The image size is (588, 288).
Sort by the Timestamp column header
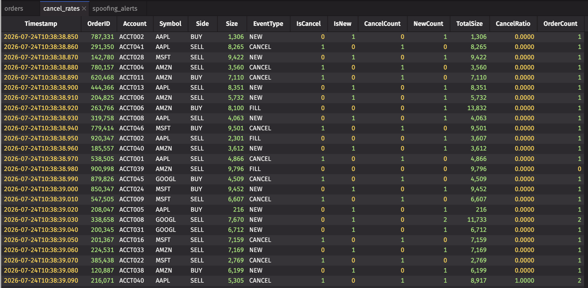(41, 24)
